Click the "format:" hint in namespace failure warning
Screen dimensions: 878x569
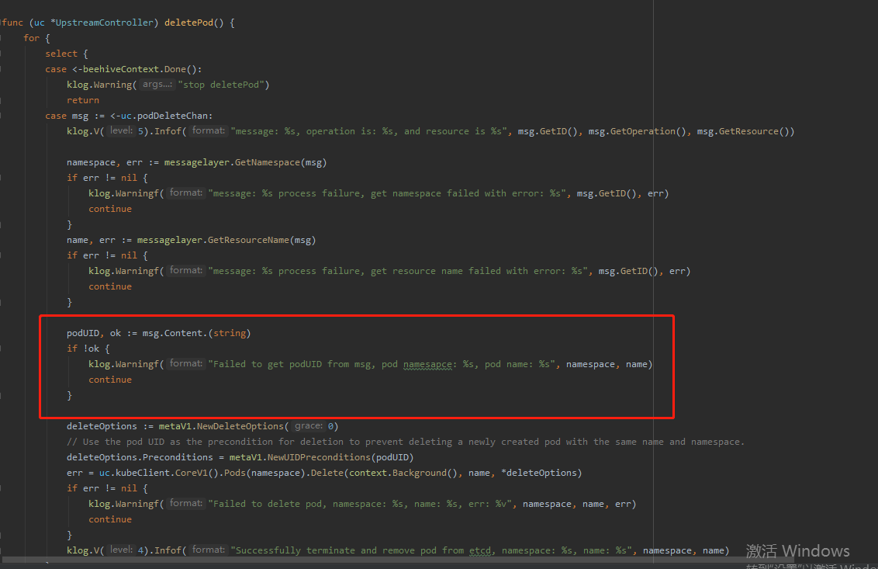click(185, 193)
